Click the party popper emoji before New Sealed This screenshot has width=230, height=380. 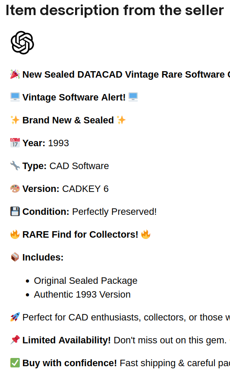[x=15, y=74]
